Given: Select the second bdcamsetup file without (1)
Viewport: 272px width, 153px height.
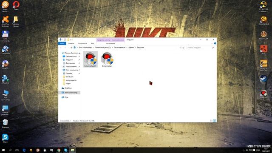Looking at the screenshot, I should pyautogui.click(x=107, y=59).
